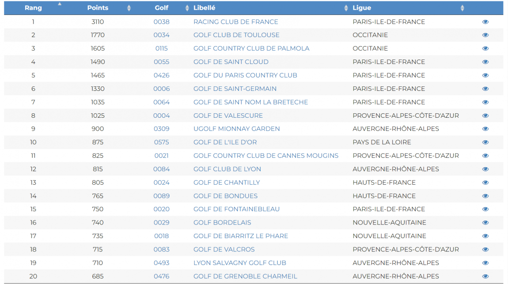
Task: Show details for Golf de Bondues
Action: click(x=485, y=196)
